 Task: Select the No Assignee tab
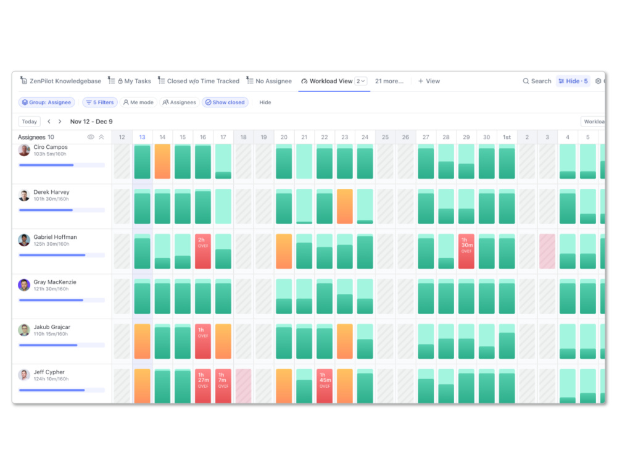[x=269, y=81]
